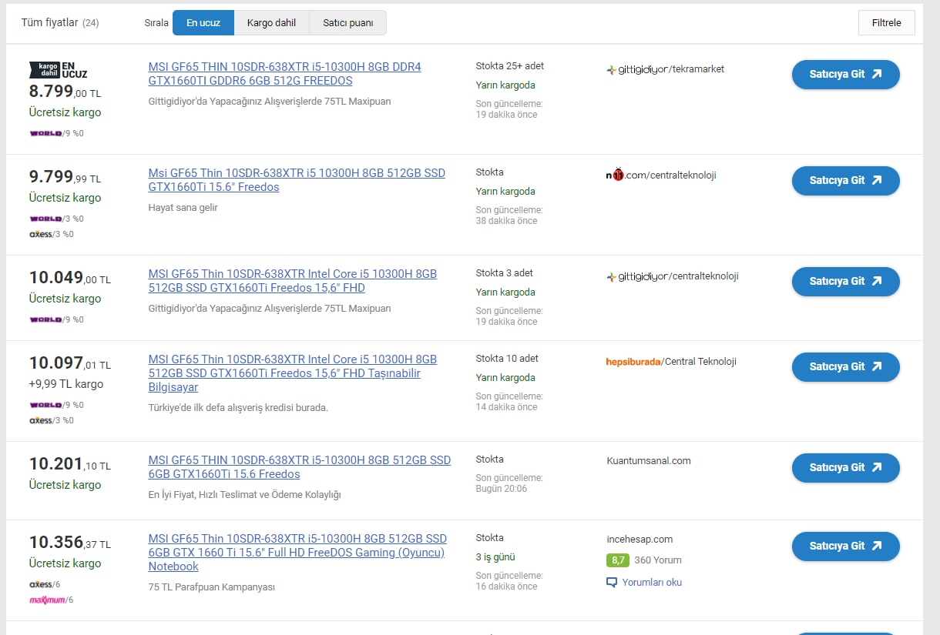Click Yorumları oku reviews link

click(652, 583)
